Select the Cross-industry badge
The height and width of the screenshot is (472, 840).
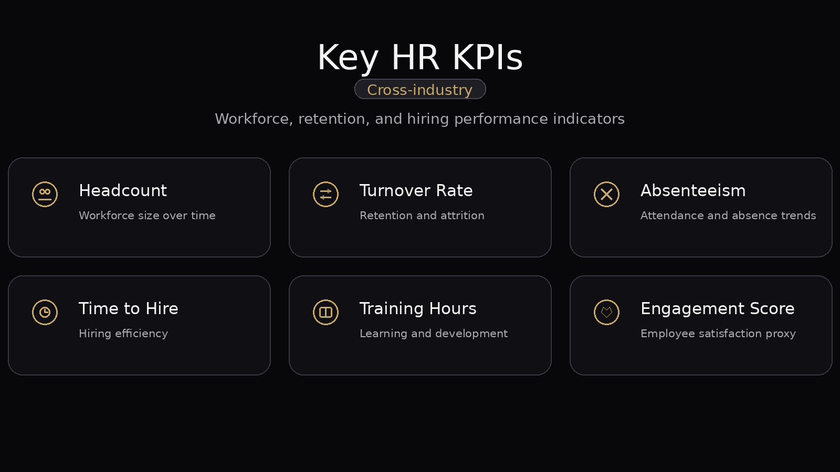420,90
